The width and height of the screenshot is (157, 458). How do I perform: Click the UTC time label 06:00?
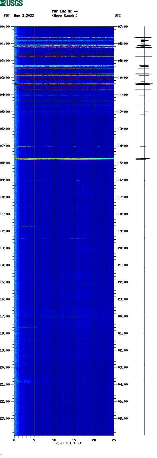[123, 419]
